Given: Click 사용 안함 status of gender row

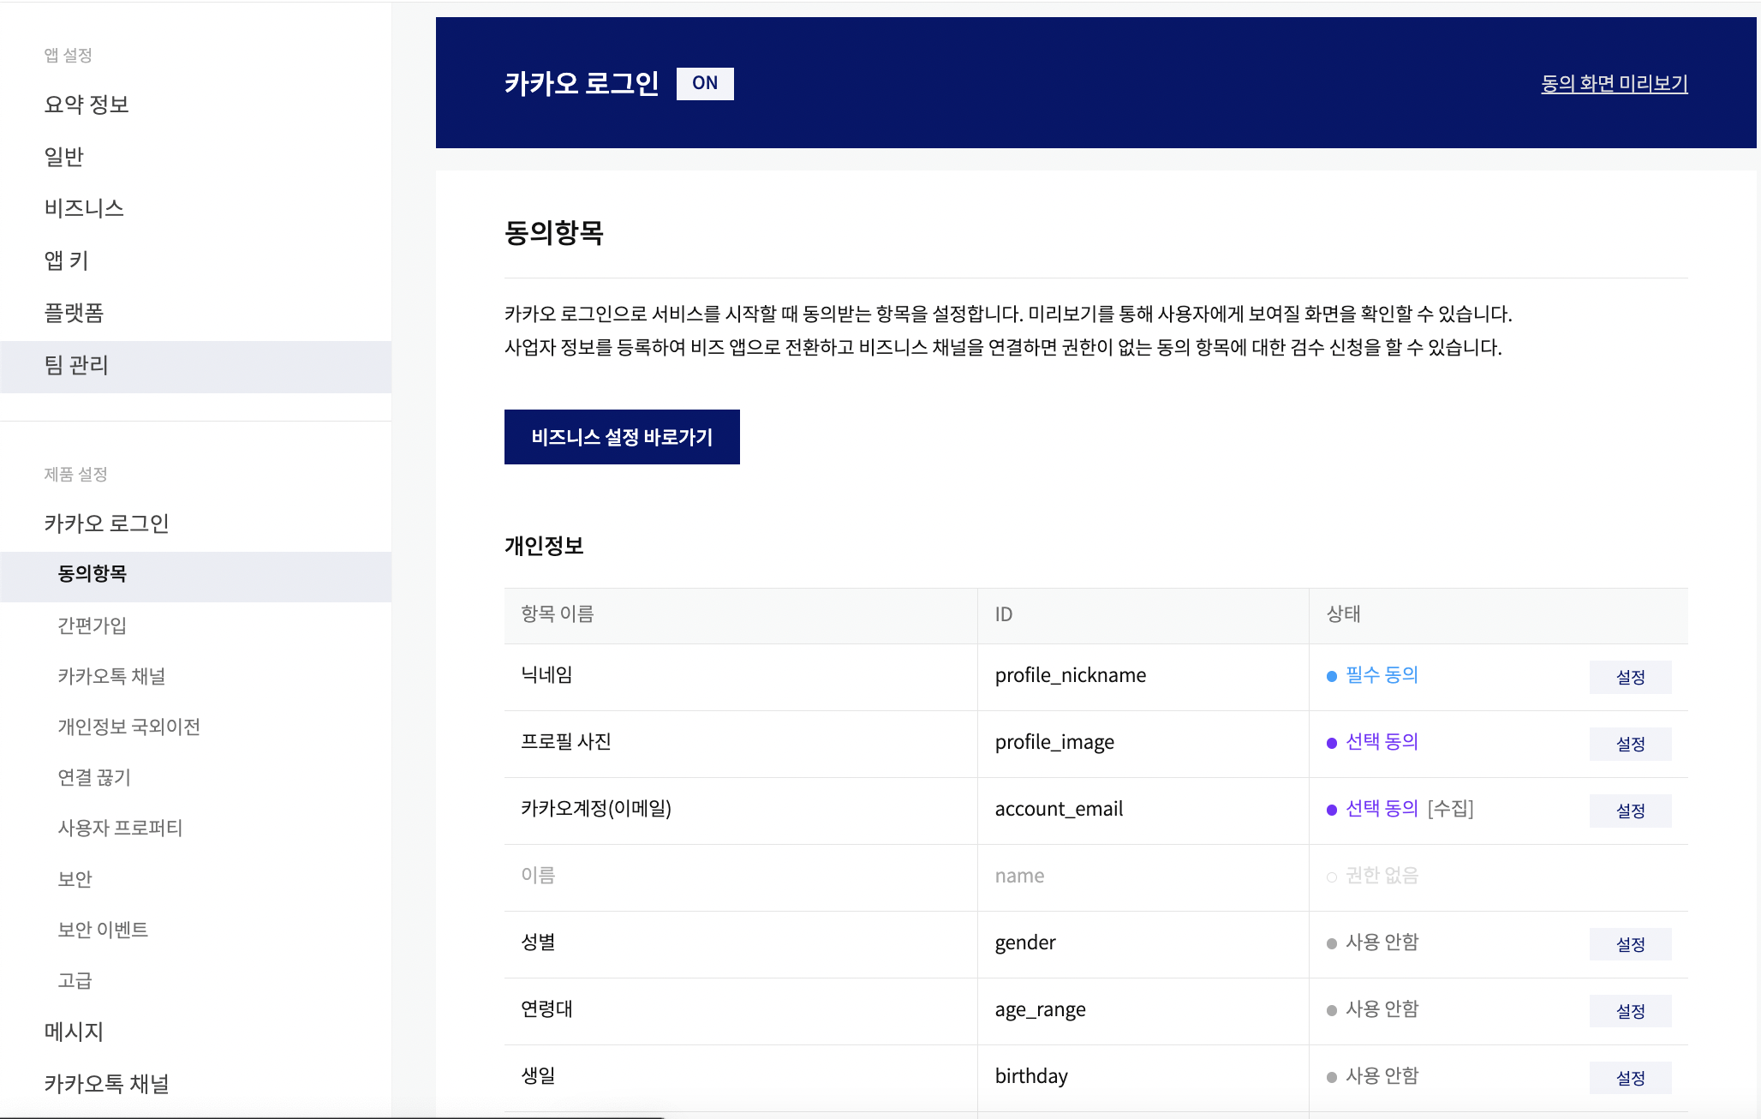Looking at the screenshot, I should tap(1373, 942).
